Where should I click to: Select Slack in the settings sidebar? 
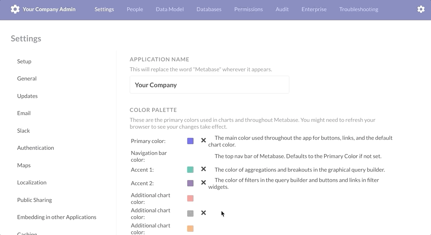tap(24, 131)
